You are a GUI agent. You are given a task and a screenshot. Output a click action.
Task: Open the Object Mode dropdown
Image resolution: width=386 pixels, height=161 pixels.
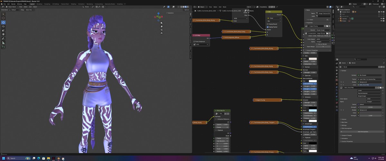point(11,7)
